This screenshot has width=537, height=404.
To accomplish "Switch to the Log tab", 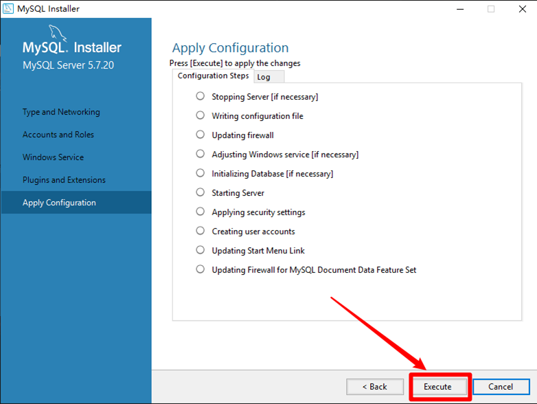I will 268,77.
